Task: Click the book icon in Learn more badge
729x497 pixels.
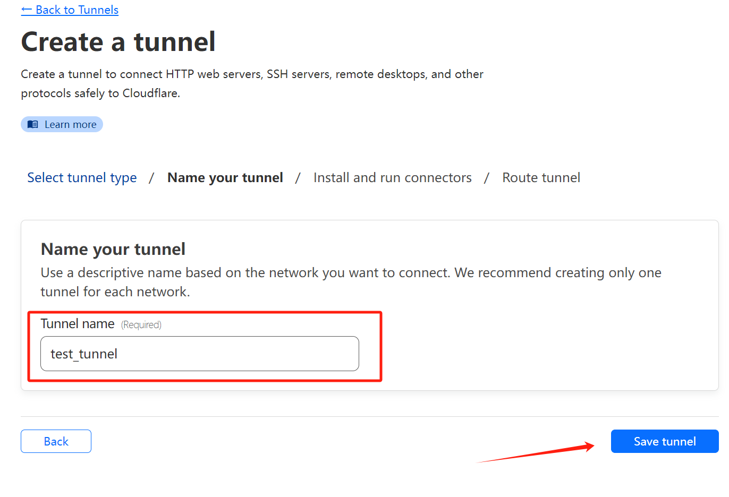Action: click(33, 124)
